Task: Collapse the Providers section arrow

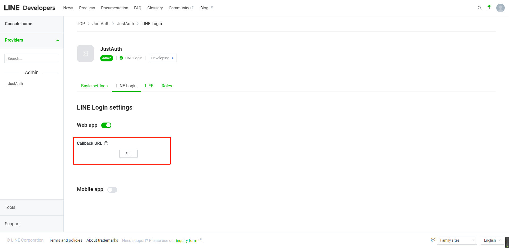Action: click(58, 40)
